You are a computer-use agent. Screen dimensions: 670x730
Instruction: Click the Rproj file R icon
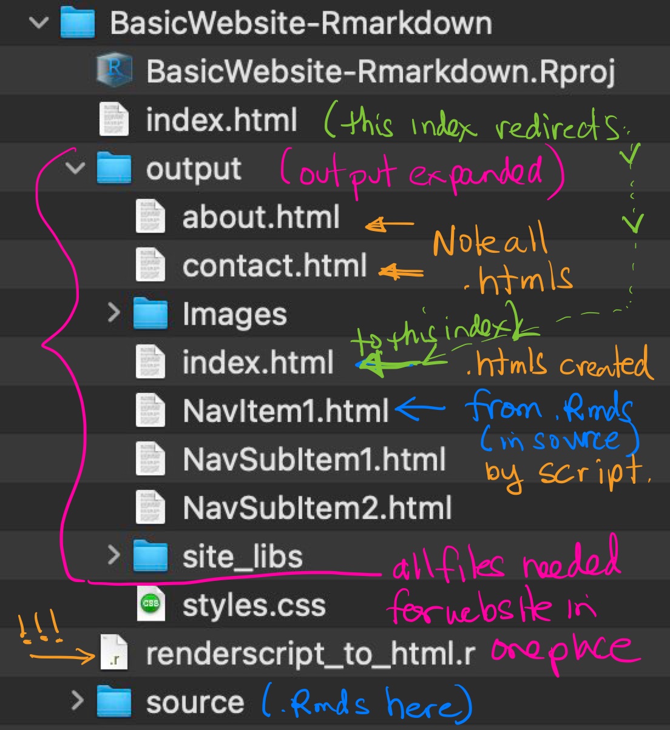click(x=114, y=72)
